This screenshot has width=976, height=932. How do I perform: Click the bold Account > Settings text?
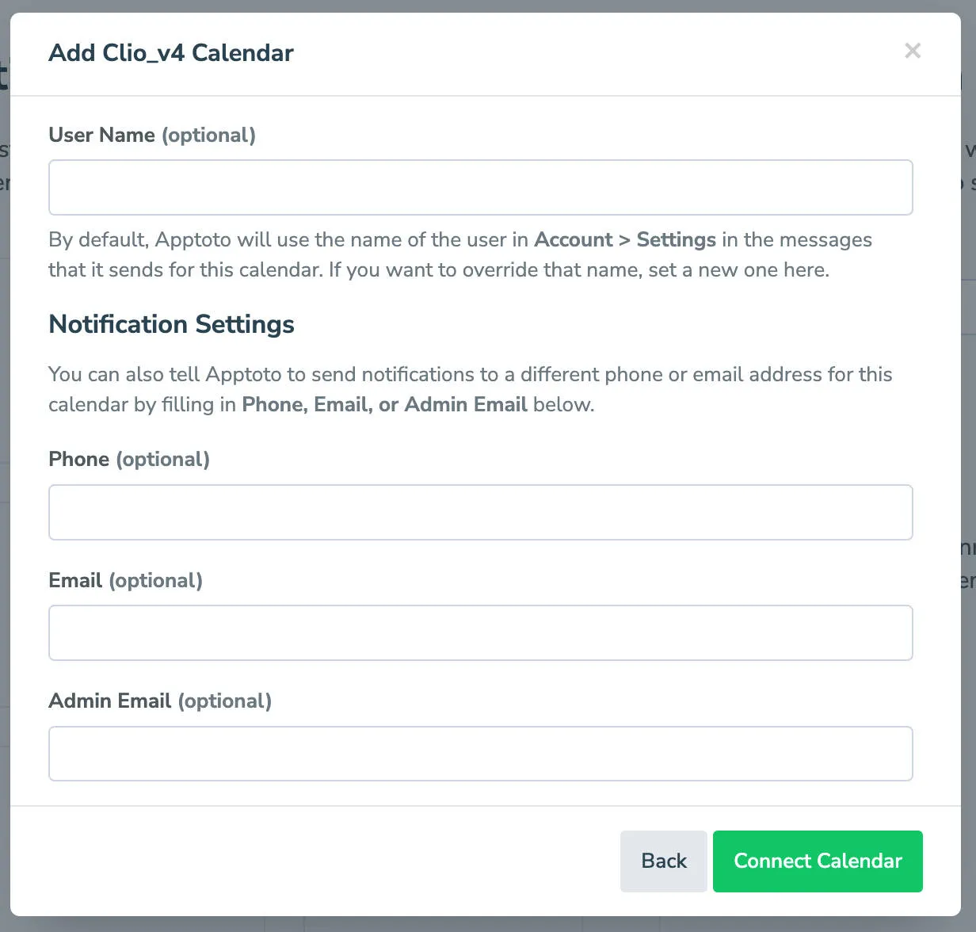click(x=625, y=239)
